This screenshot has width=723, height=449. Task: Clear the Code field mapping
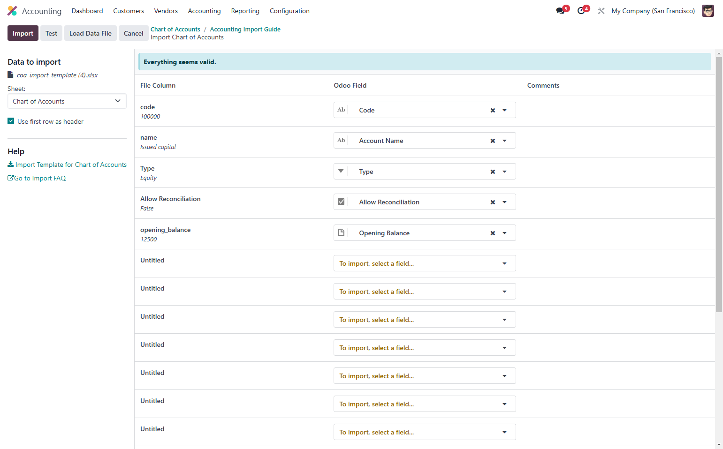(493, 110)
